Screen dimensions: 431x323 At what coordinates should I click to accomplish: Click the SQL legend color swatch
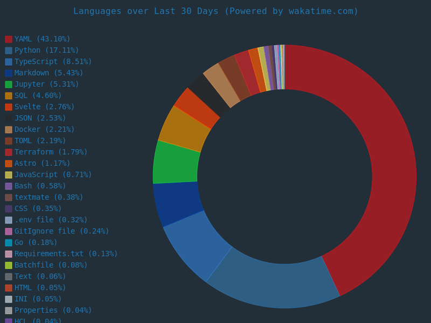tap(9, 96)
